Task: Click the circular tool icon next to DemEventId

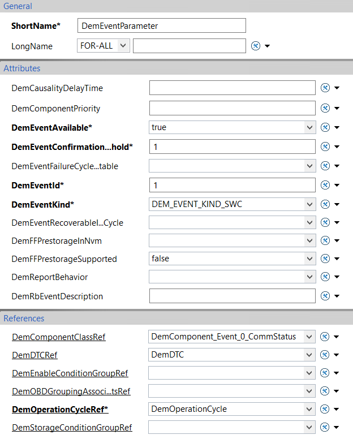Action: [325, 185]
